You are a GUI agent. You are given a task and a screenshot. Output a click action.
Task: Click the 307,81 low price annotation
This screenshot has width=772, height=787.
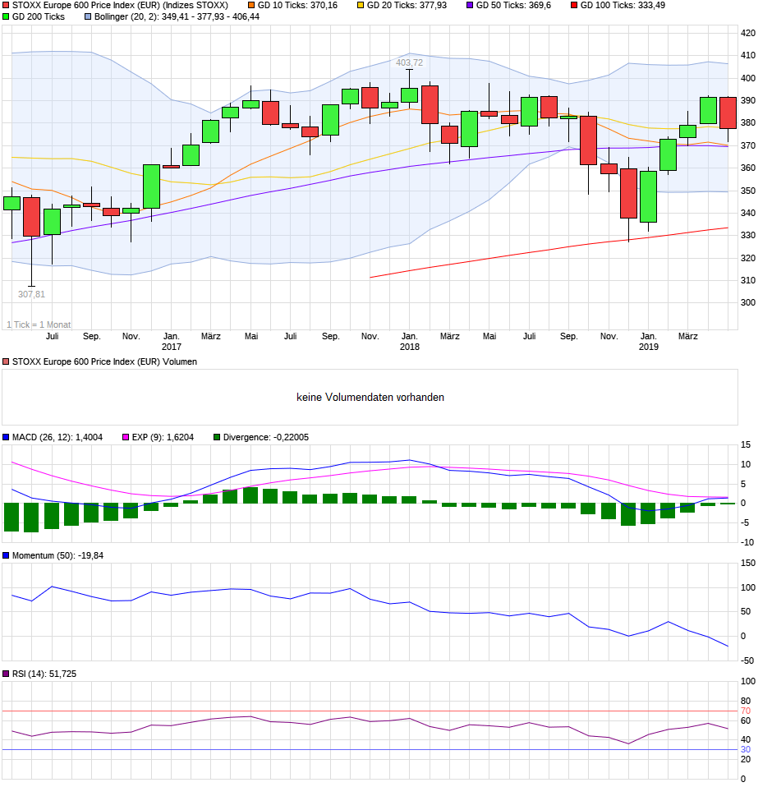[31, 292]
